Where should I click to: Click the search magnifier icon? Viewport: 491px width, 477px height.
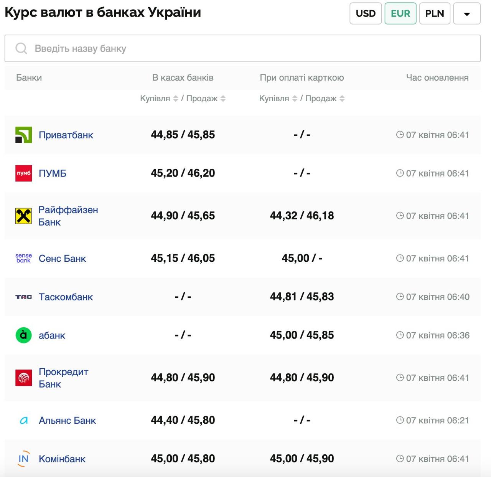[21, 48]
